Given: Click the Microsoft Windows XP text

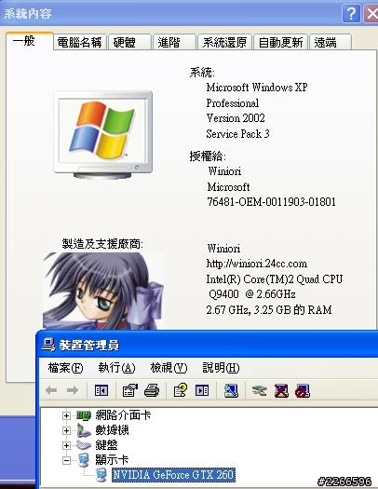Looking at the screenshot, I should 257,87.
